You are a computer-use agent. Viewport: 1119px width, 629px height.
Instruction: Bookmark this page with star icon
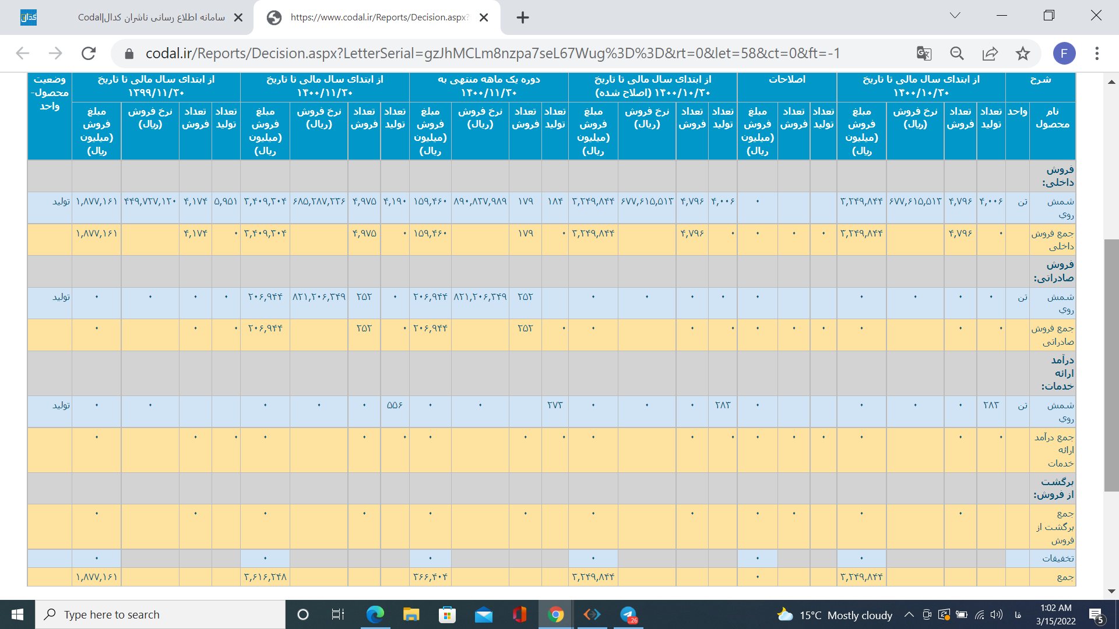1023,54
